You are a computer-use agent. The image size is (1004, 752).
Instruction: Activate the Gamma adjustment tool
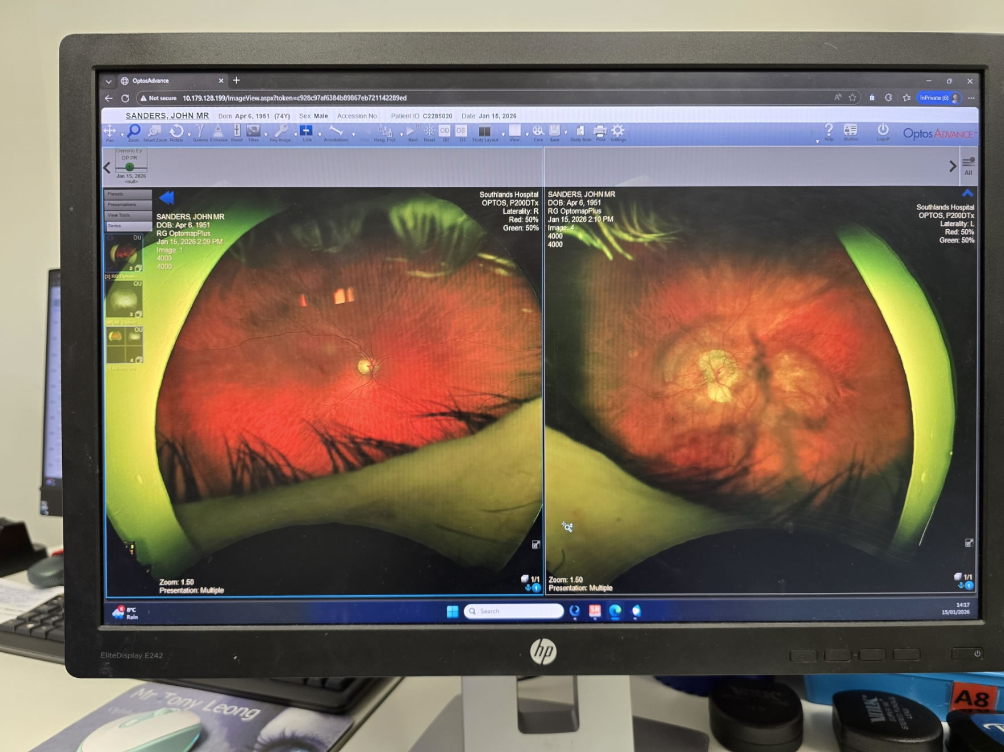click(x=200, y=132)
